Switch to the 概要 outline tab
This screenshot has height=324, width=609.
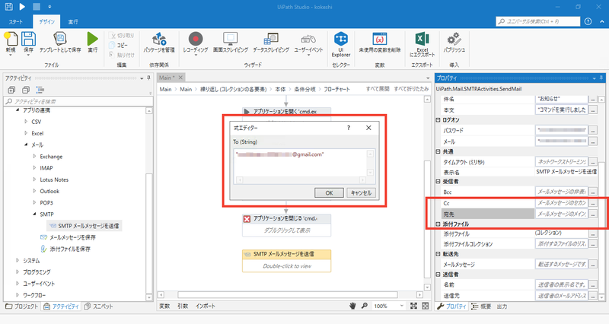click(x=481, y=307)
